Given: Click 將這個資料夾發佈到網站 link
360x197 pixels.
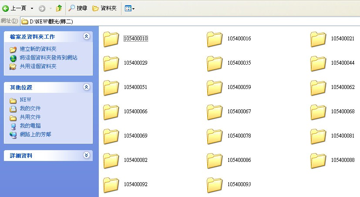Looking at the screenshot, I should pos(48,57).
